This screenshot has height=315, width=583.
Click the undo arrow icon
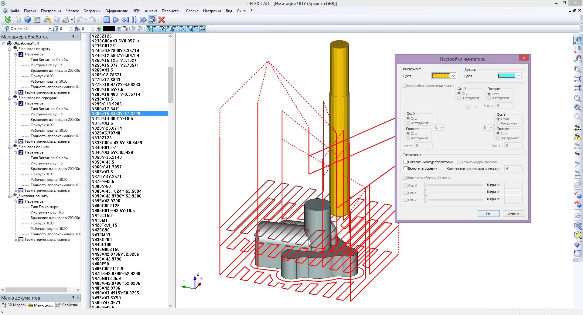click(x=80, y=20)
